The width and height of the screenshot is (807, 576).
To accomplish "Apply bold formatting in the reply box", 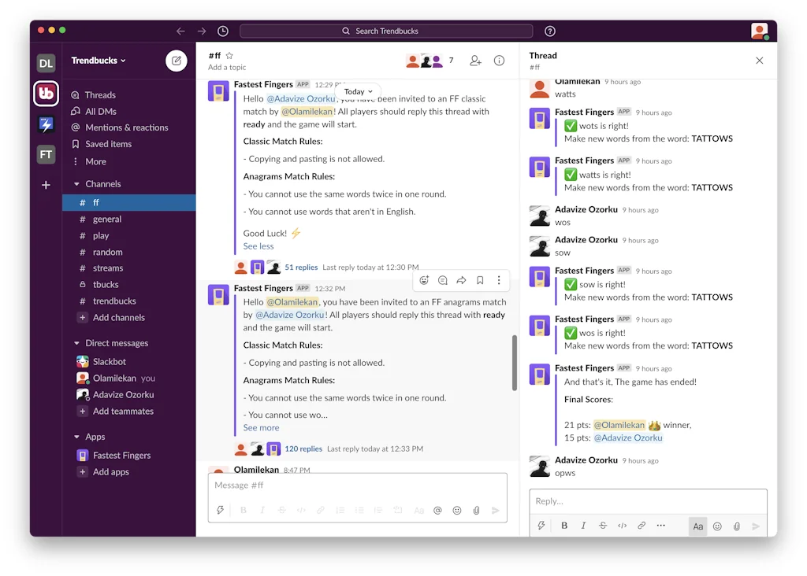I will tap(563, 526).
